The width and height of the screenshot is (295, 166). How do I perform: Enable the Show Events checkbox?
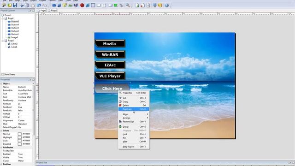coord(2,75)
